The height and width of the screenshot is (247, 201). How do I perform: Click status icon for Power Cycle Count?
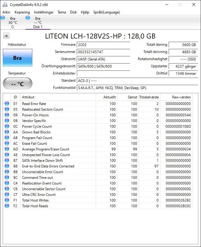pos(7,126)
